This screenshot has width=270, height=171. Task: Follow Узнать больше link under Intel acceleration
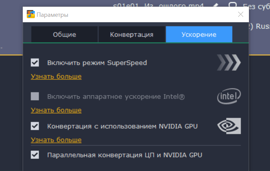pos(56,110)
